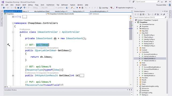Click the Home icon in Solution Explorer
Image resolution: width=172 pixels, height=96 pixels.
point(141,14)
